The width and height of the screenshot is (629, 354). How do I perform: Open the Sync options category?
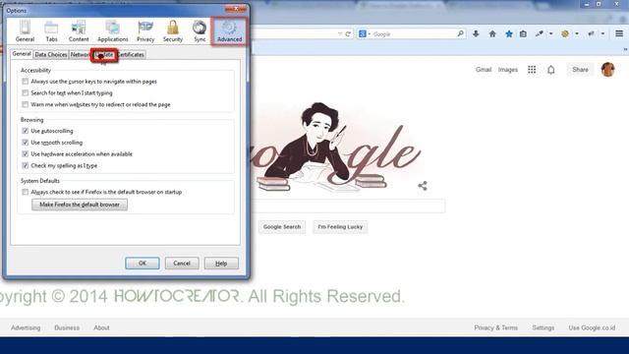click(x=200, y=31)
